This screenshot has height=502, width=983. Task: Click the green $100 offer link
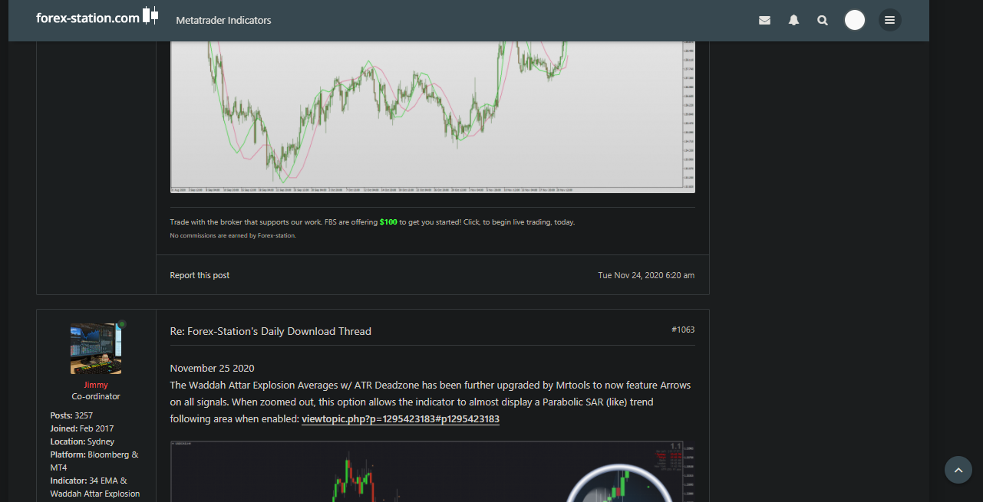[388, 222]
